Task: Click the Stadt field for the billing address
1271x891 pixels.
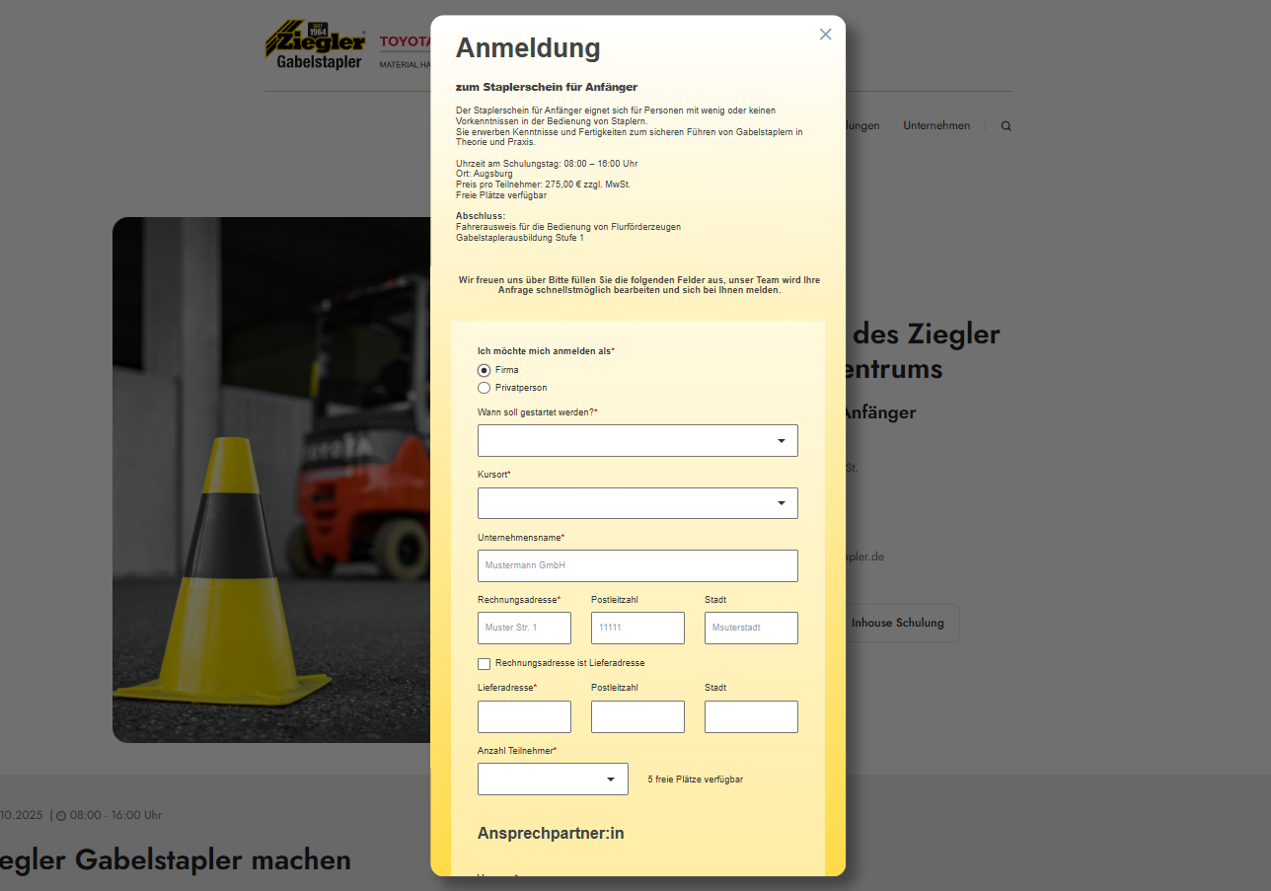Action: tap(751, 628)
